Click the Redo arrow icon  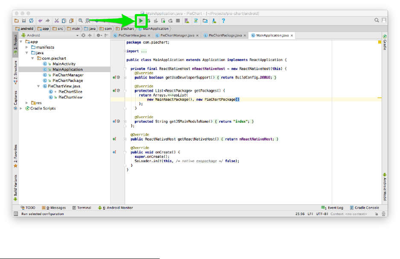pyautogui.click(x=47, y=20)
